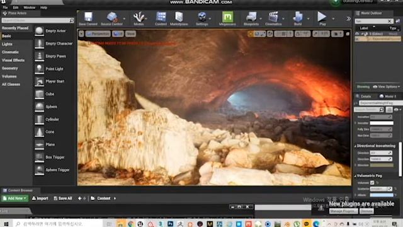
Task: Expand the Source Control dropdown arrow
Action: 125,19
